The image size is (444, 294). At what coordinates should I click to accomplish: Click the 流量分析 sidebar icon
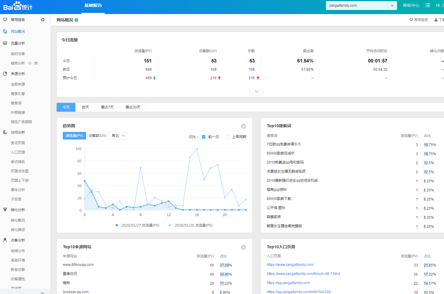pos(5,43)
